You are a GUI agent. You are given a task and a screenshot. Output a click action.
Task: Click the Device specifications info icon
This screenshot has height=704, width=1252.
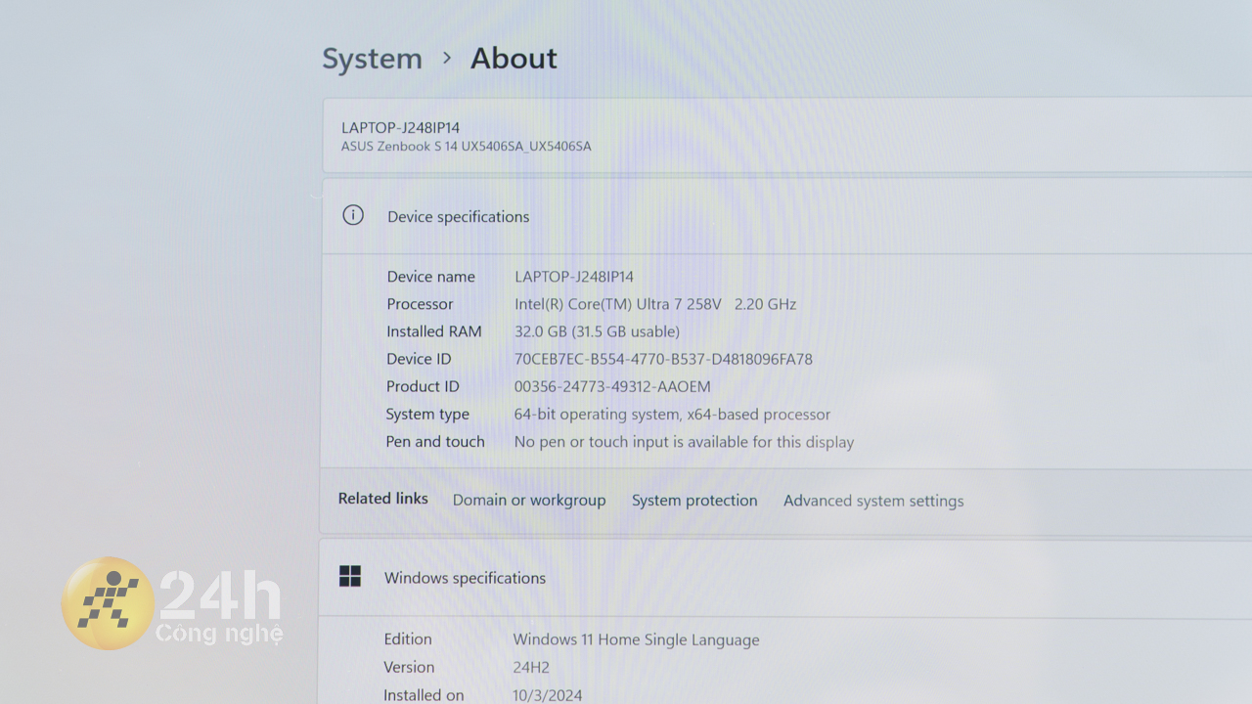[353, 215]
